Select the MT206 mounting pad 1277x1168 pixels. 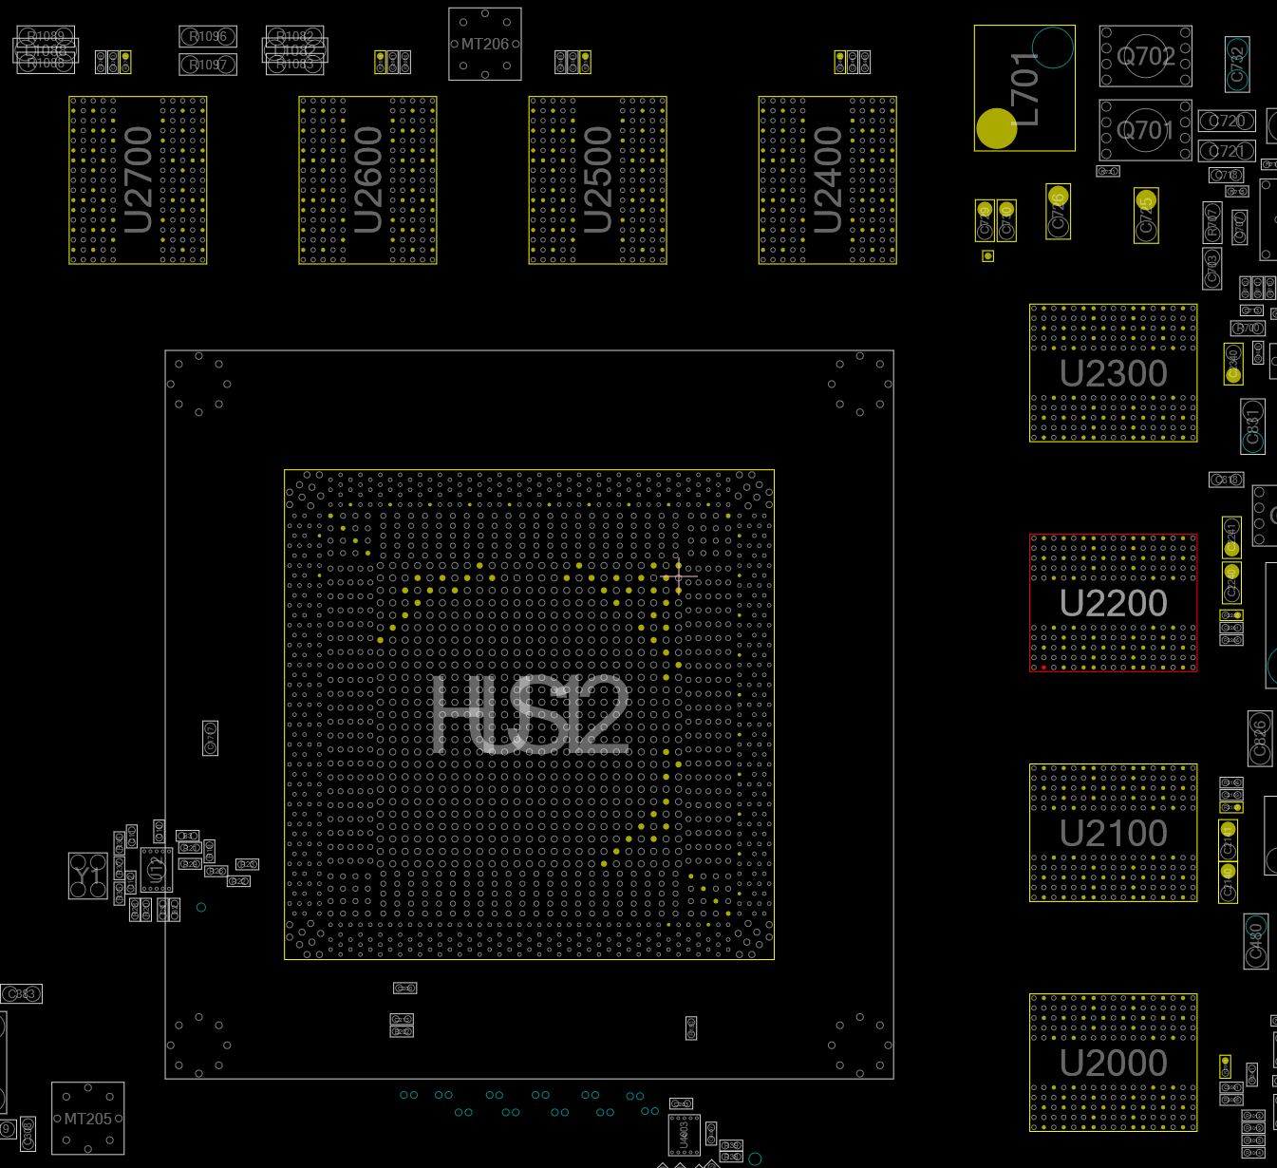(484, 43)
